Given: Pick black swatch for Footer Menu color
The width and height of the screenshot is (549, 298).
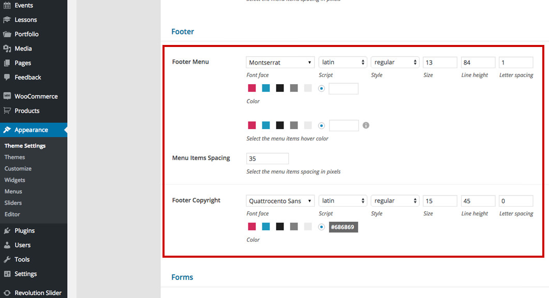Looking at the screenshot, I should coord(280,88).
